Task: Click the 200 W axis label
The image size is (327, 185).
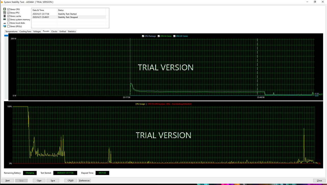Action: [x=14, y=39]
